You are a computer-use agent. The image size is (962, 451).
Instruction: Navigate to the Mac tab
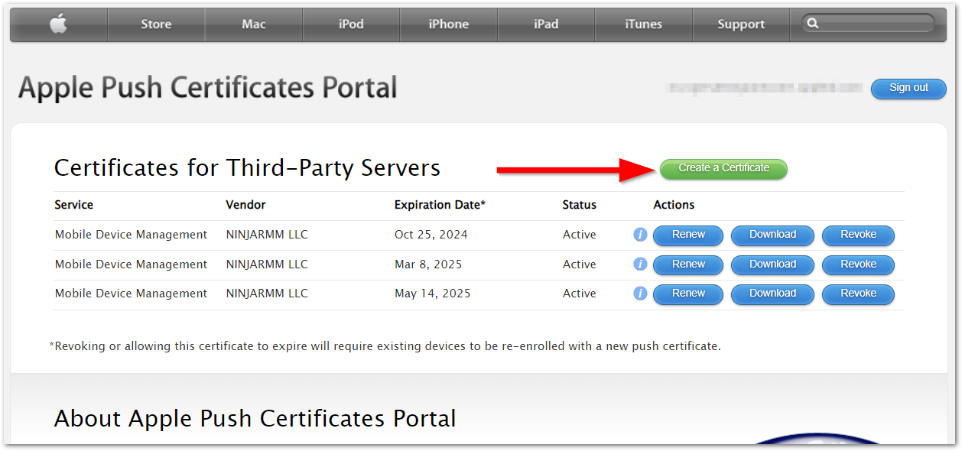pyautogui.click(x=253, y=24)
